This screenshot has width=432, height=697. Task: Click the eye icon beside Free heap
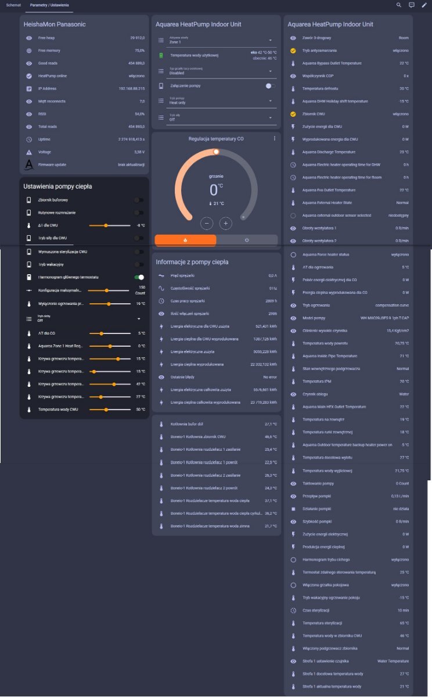pyautogui.click(x=29, y=37)
